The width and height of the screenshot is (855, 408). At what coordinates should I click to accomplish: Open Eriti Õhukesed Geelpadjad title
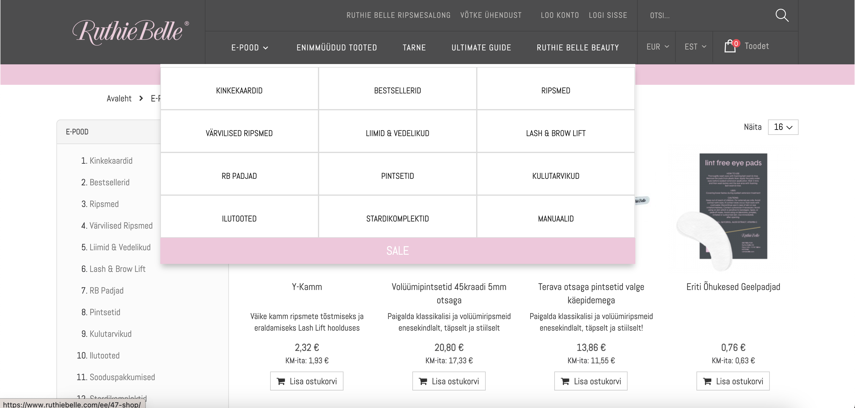point(733,287)
